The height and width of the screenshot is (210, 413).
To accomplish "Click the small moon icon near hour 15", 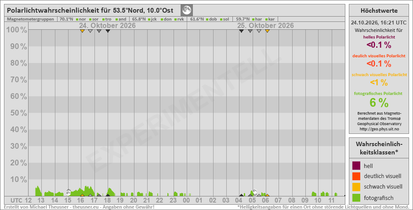I will [69, 192].
